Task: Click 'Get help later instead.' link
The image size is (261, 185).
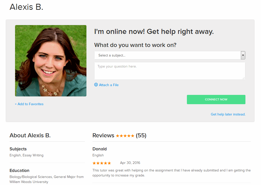Action: tap(228, 114)
